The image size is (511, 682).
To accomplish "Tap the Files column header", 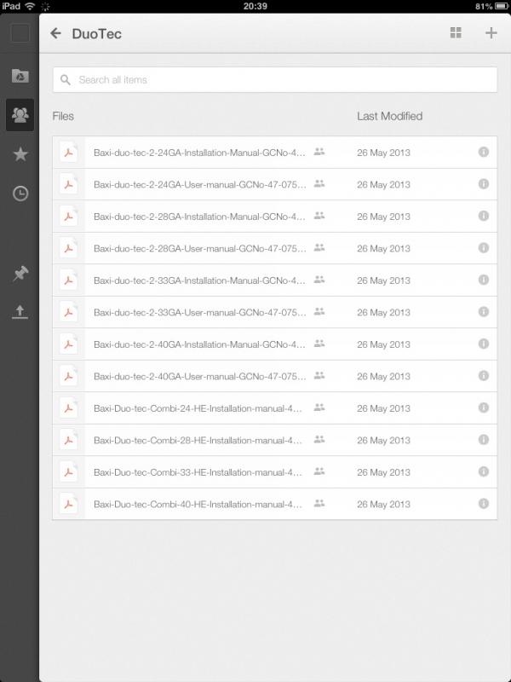I will (63, 116).
